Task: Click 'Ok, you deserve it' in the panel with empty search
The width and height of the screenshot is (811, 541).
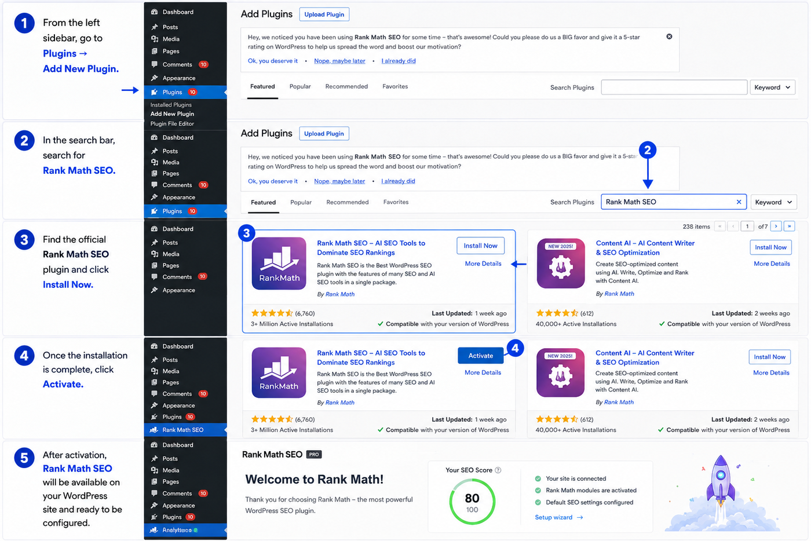Action: point(273,61)
